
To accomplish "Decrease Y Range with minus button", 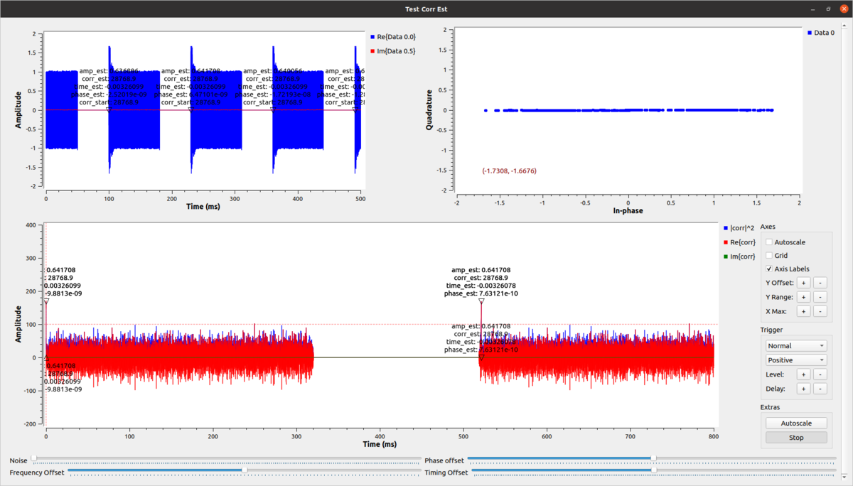I will (820, 297).
